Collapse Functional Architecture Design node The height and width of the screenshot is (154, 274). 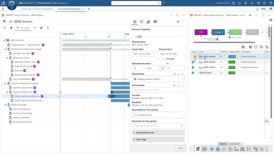click(5, 49)
